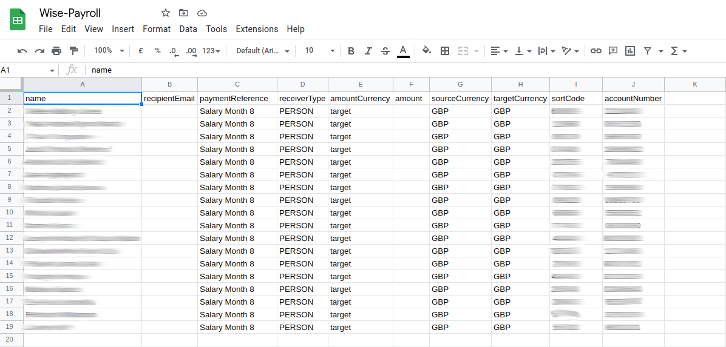Click the print icon
Image resolution: width=726 pixels, height=347 pixels.
tap(56, 51)
